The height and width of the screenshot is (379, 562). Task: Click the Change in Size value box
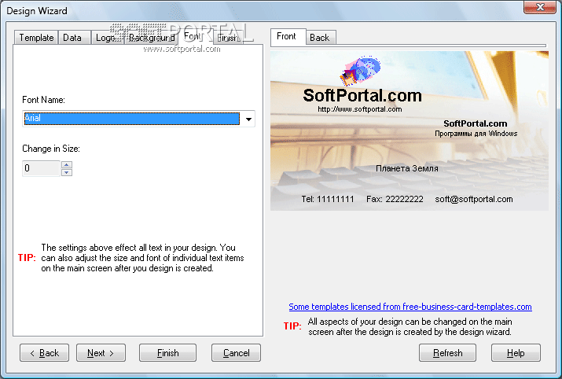(41, 168)
